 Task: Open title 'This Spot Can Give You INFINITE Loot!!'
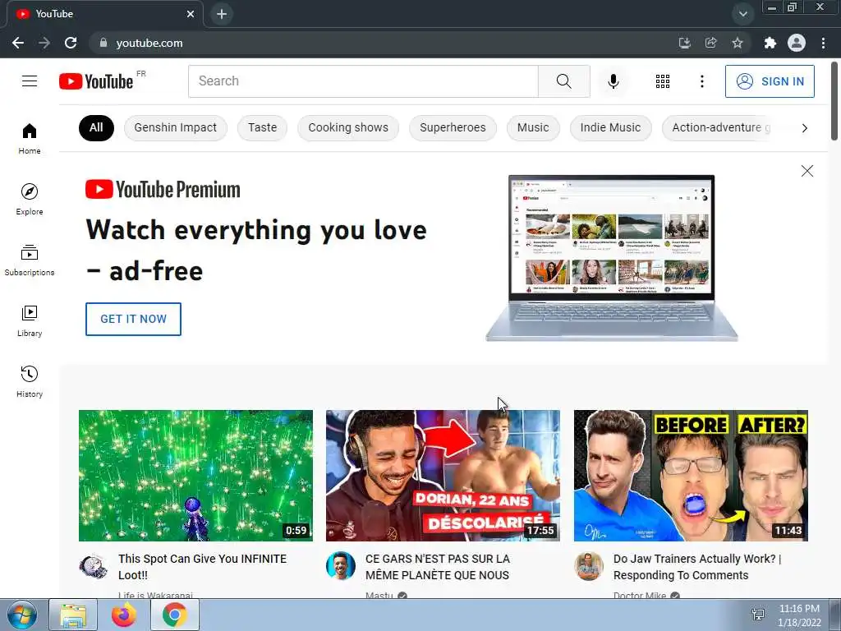point(203,567)
